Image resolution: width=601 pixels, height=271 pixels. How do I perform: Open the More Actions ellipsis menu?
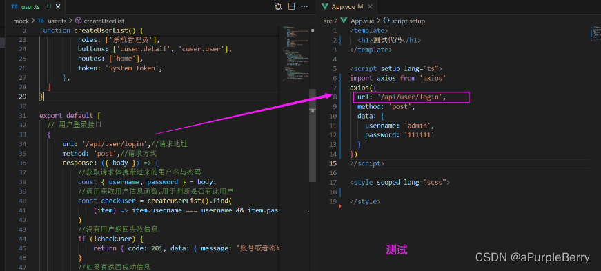click(305, 6)
